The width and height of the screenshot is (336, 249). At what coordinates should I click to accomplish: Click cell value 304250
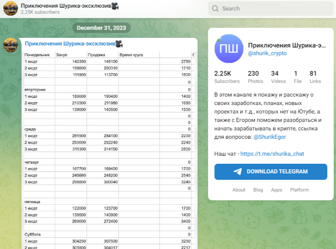[x=79, y=241]
